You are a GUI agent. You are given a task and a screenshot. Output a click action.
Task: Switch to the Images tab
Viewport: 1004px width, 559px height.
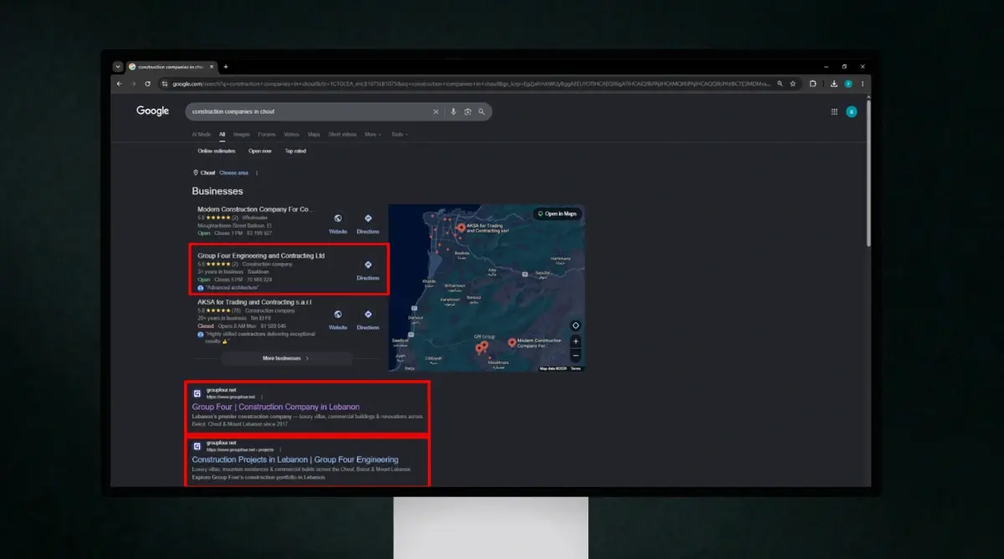242,134
